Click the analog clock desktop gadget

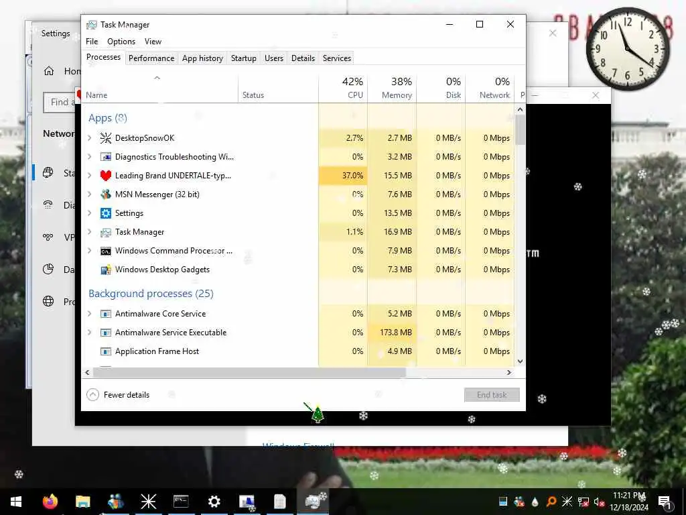pyautogui.click(x=628, y=48)
